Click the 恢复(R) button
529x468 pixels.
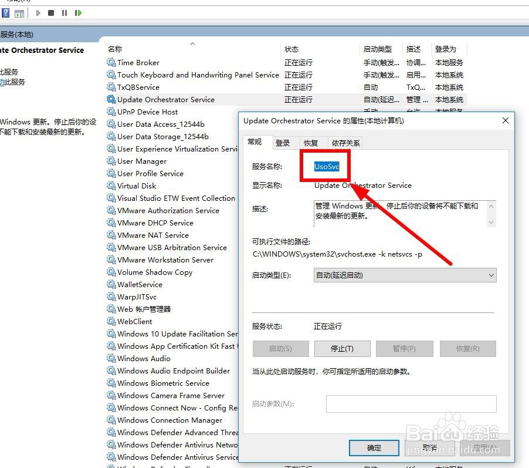pos(467,348)
